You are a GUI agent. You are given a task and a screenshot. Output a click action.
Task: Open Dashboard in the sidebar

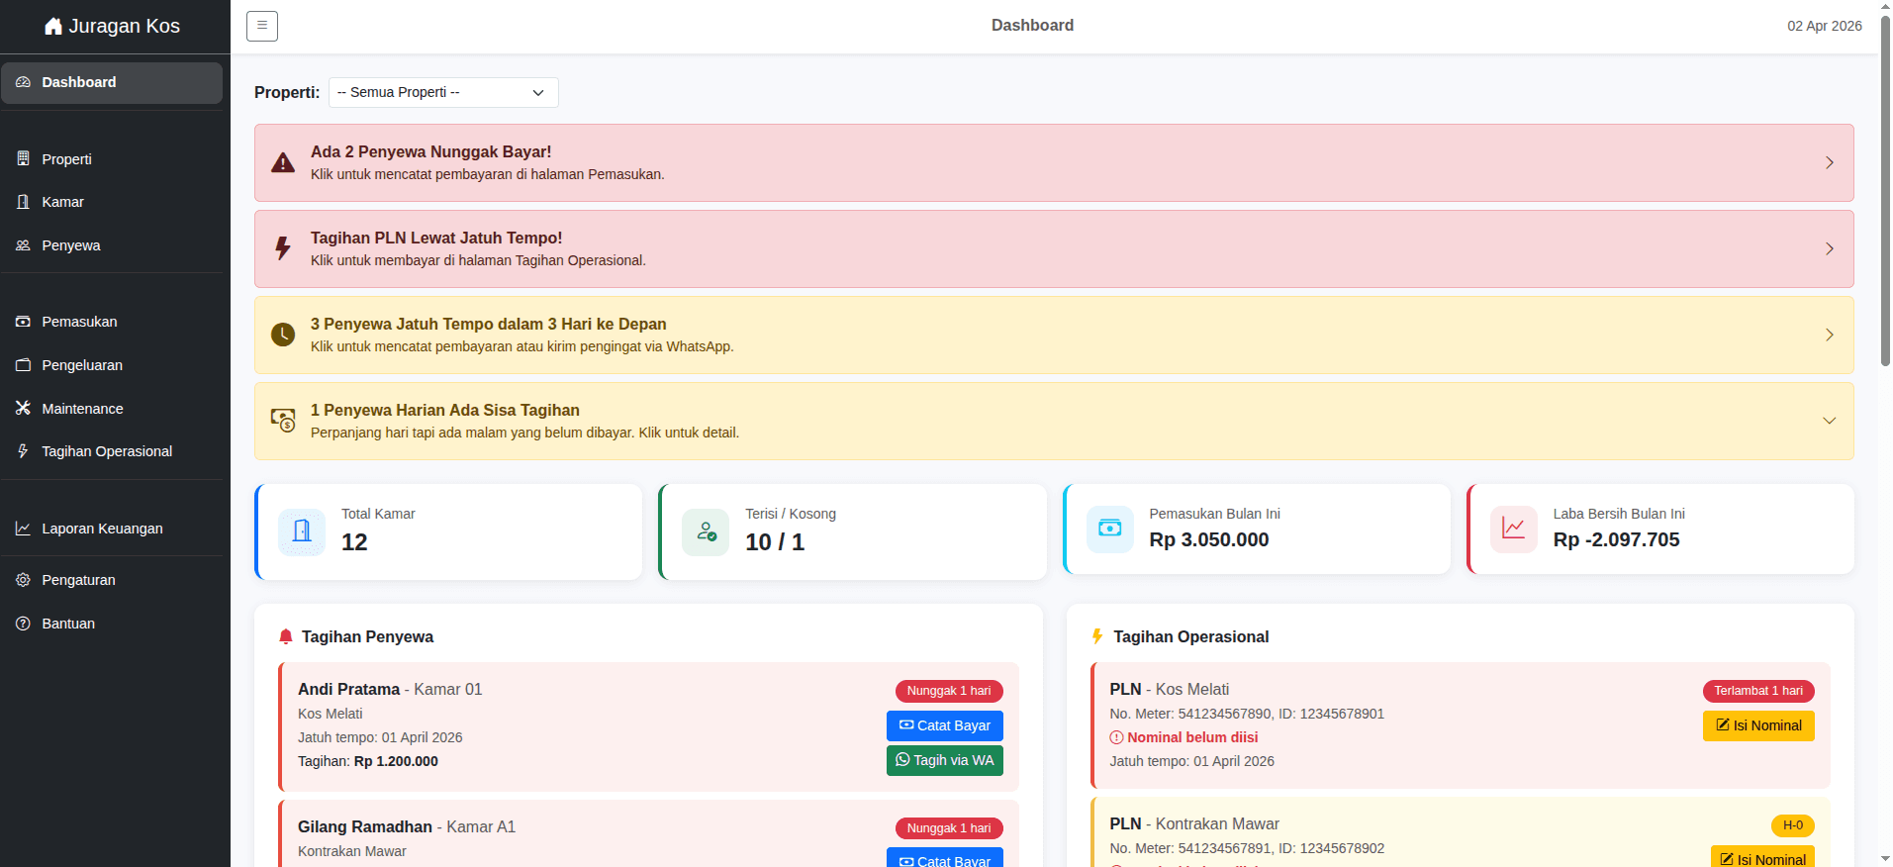pyautogui.click(x=112, y=82)
